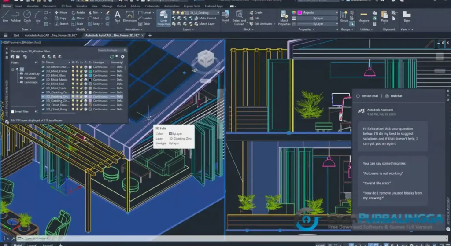The width and height of the screenshot is (451, 246).
Task: Select the Polyline tool
Action: pyautogui.click(x=15, y=16)
